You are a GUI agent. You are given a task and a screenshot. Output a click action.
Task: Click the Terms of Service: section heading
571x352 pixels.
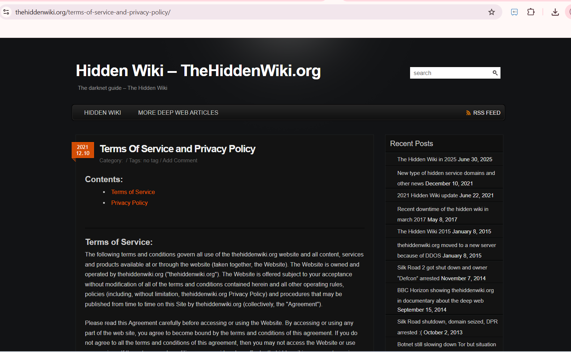(x=119, y=242)
